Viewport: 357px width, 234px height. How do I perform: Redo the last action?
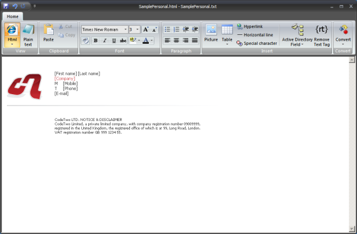pyautogui.click(x=23, y=6)
